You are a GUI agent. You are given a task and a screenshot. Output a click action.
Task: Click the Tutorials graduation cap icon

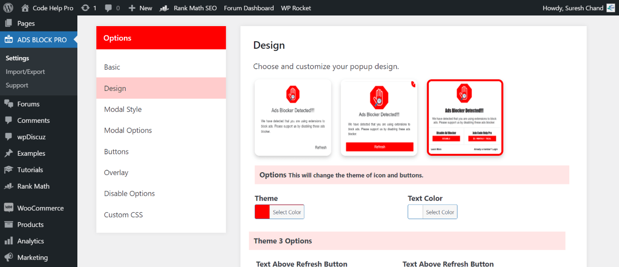9,170
